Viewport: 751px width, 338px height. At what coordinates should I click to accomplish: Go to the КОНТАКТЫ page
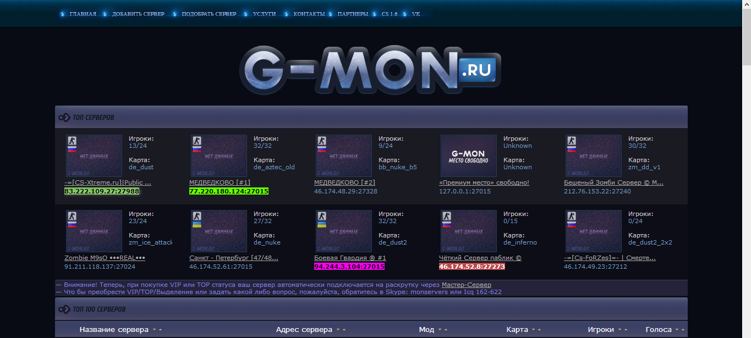tap(309, 14)
